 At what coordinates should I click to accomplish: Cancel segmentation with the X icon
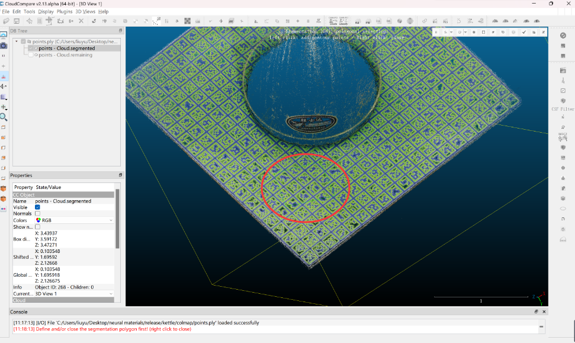pyautogui.click(x=544, y=32)
